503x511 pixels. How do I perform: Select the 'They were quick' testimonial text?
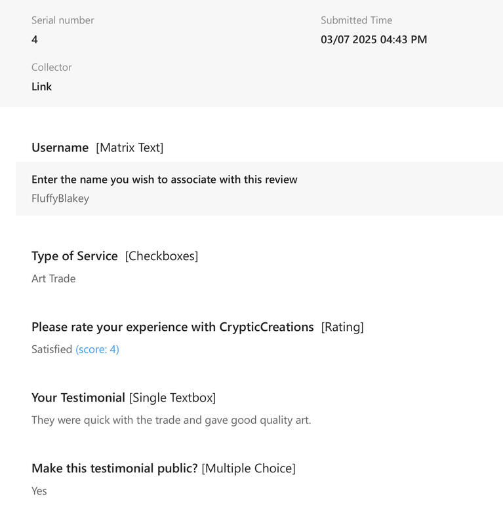coord(171,420)
